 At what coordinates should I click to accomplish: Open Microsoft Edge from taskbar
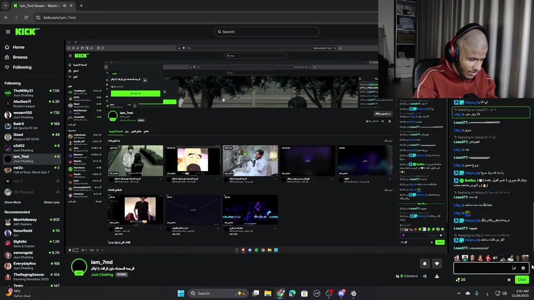292,293
